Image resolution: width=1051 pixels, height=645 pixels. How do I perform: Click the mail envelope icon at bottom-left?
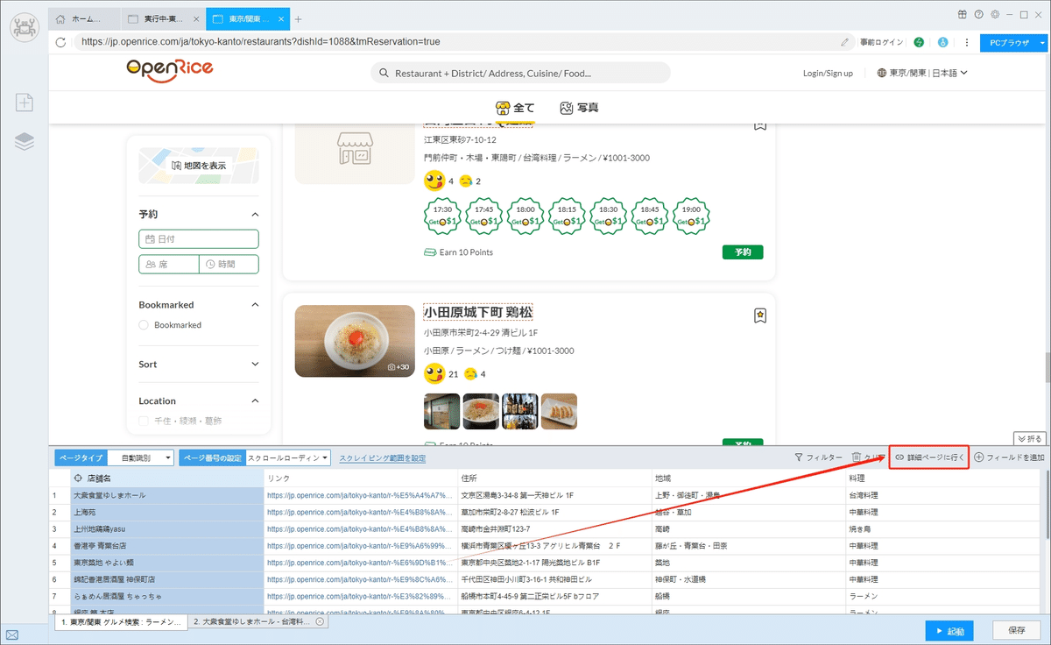click(12, 635)
